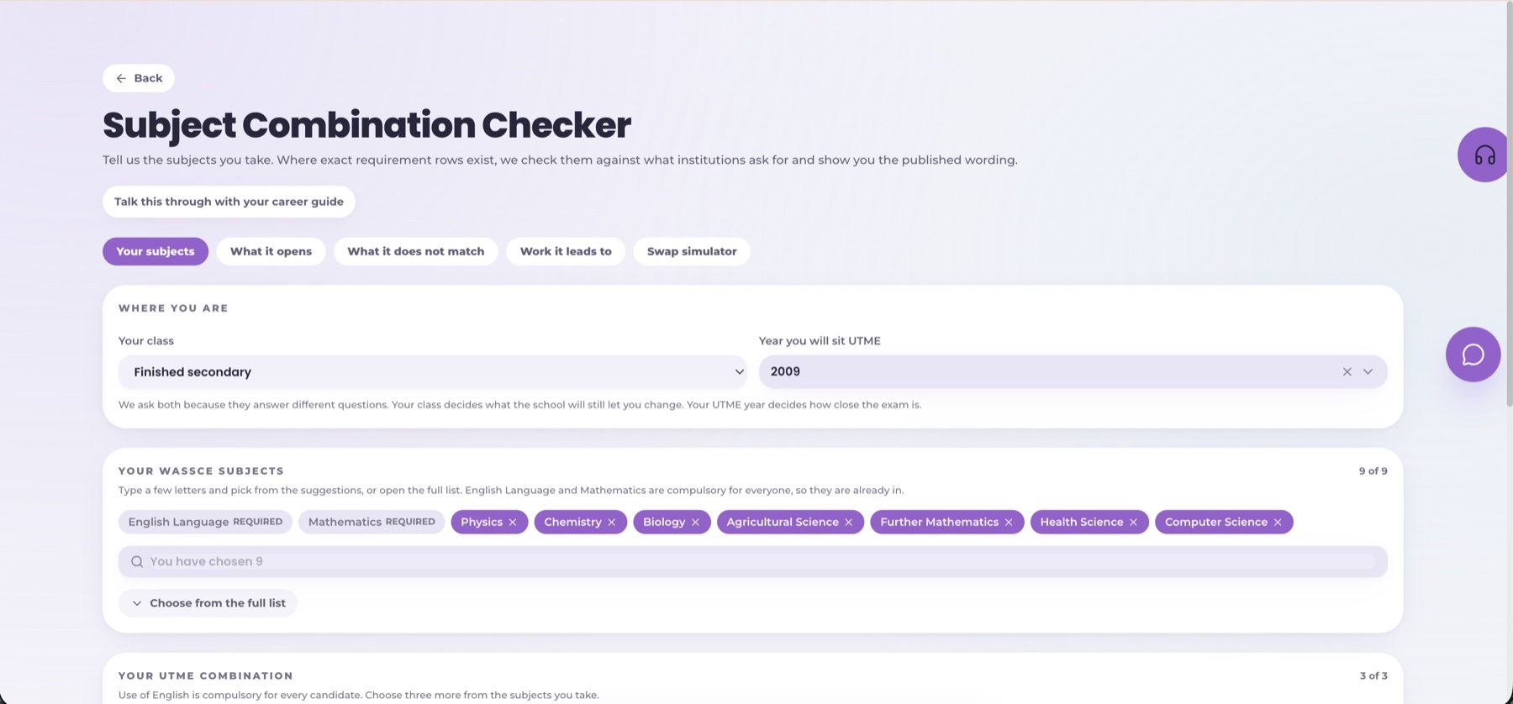The width and height of the screenshot is (1513, 704).
Task: Select the Swap simulator tab
Action: point(692,251)
